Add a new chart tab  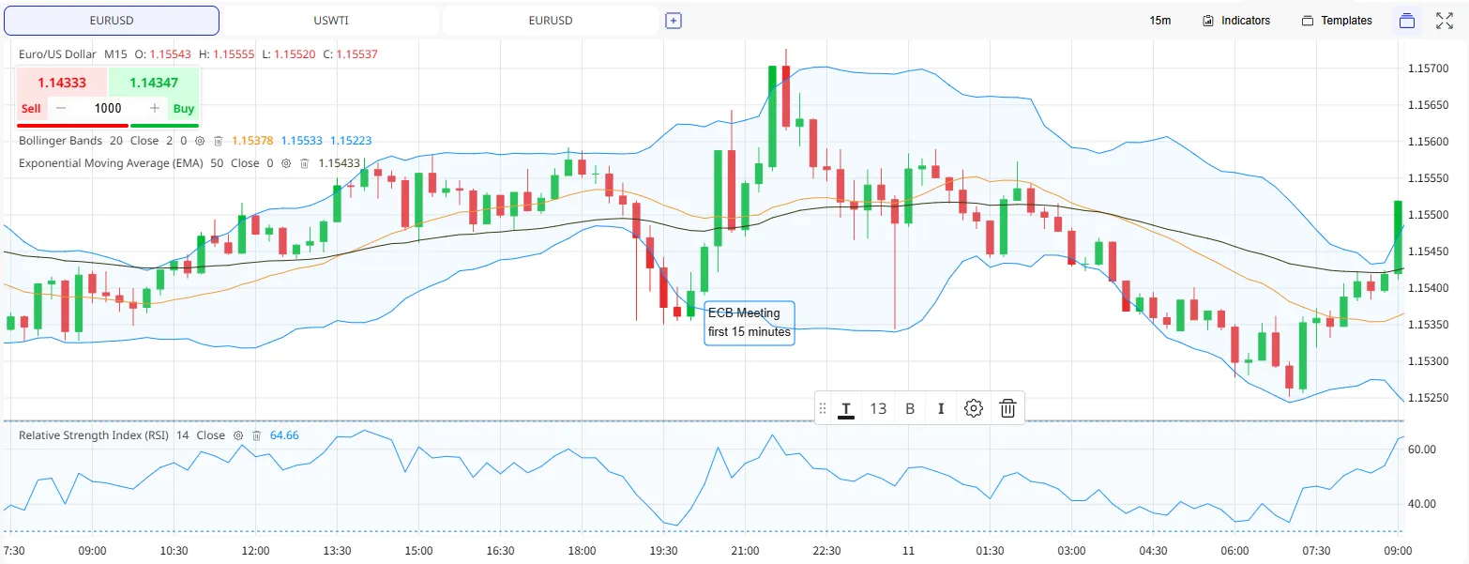[x=673, y=21]
